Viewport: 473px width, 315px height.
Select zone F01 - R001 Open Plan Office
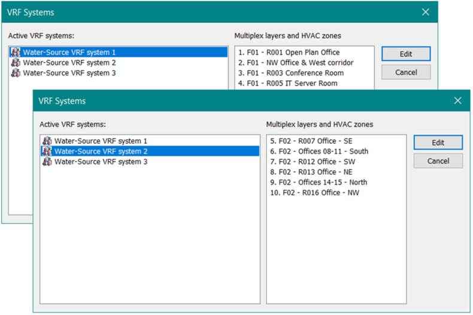[289, 53]
